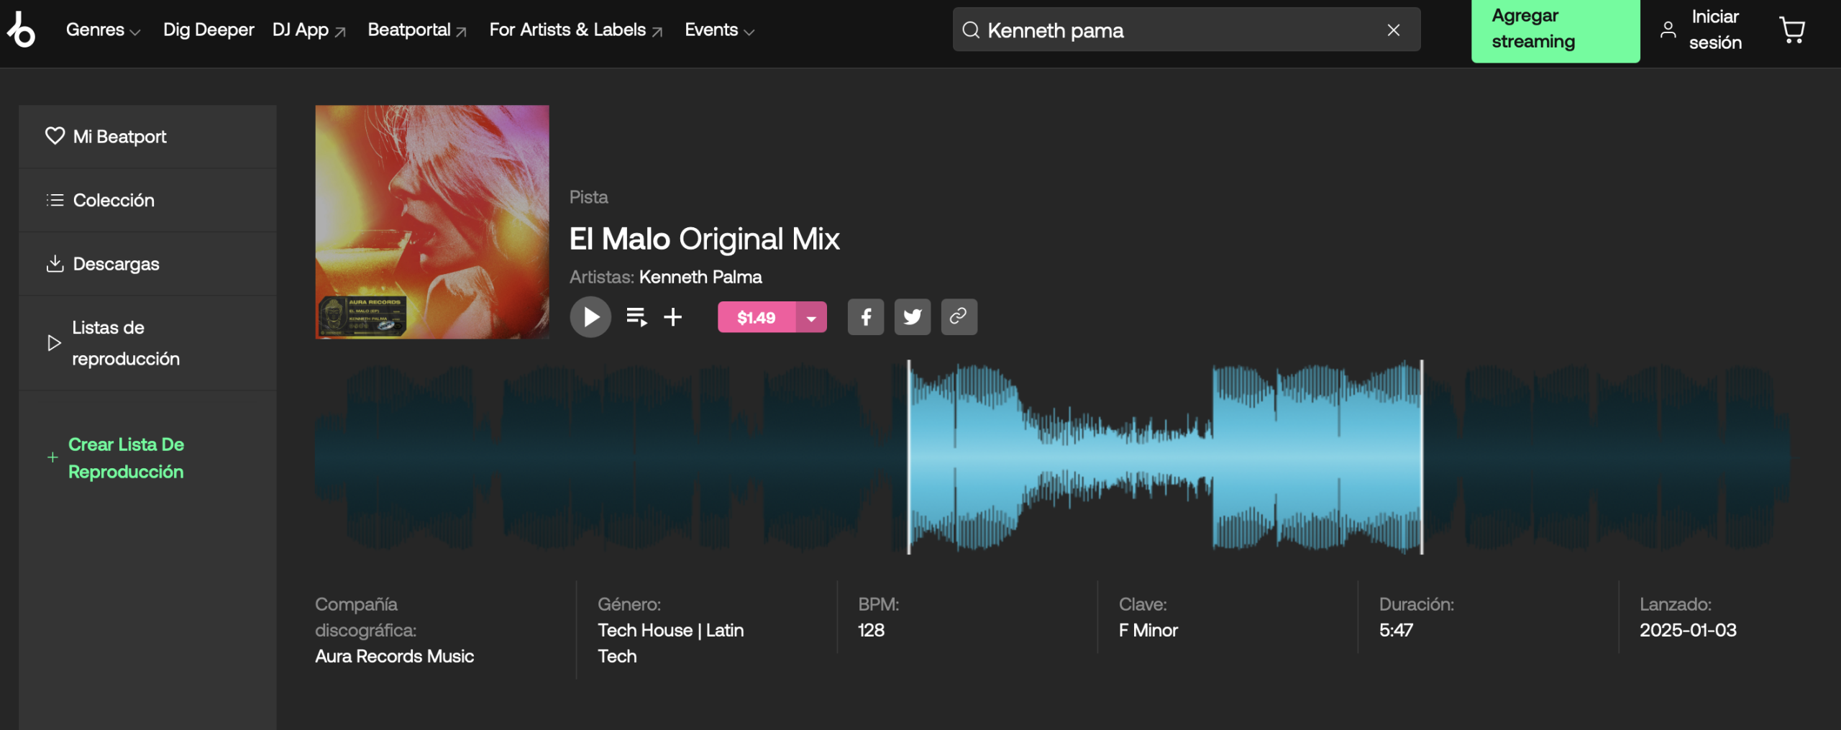
Task: Click the key value F Minor
Action: 1148,630
